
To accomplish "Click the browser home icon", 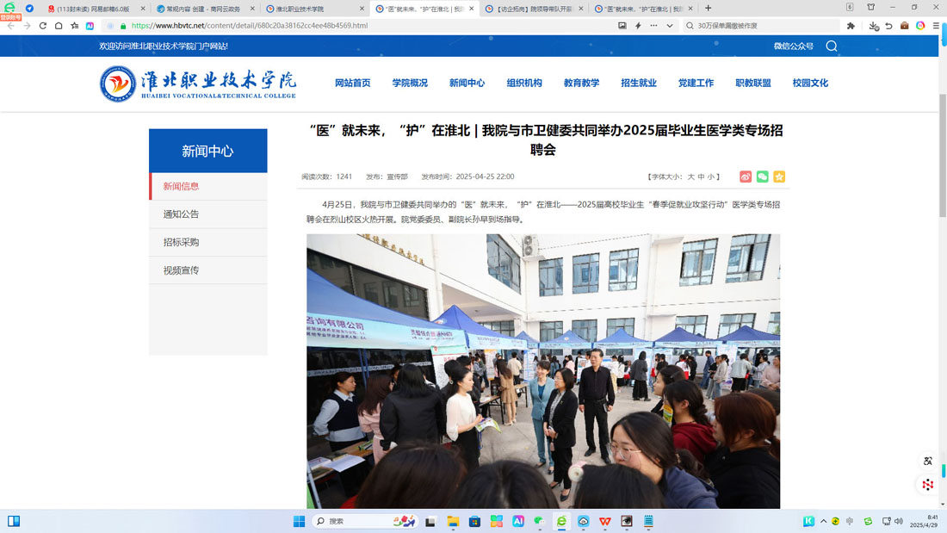I will (x=59, y=25).
